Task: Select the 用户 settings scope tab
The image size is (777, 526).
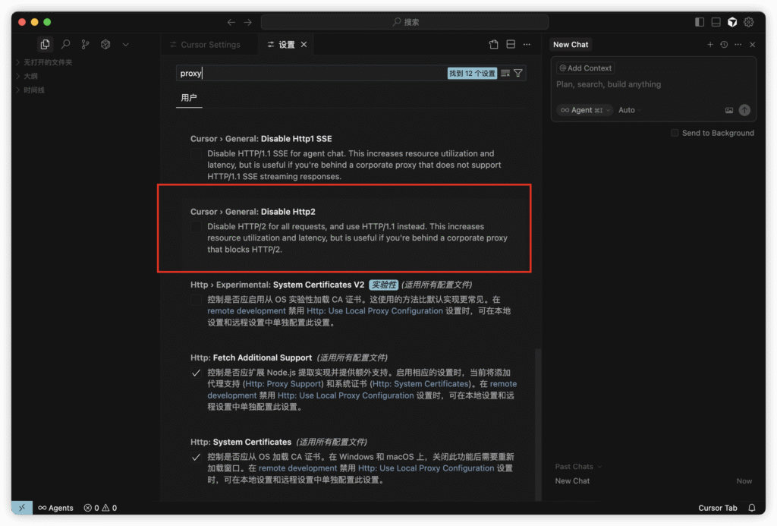Action: coord(189,98)
